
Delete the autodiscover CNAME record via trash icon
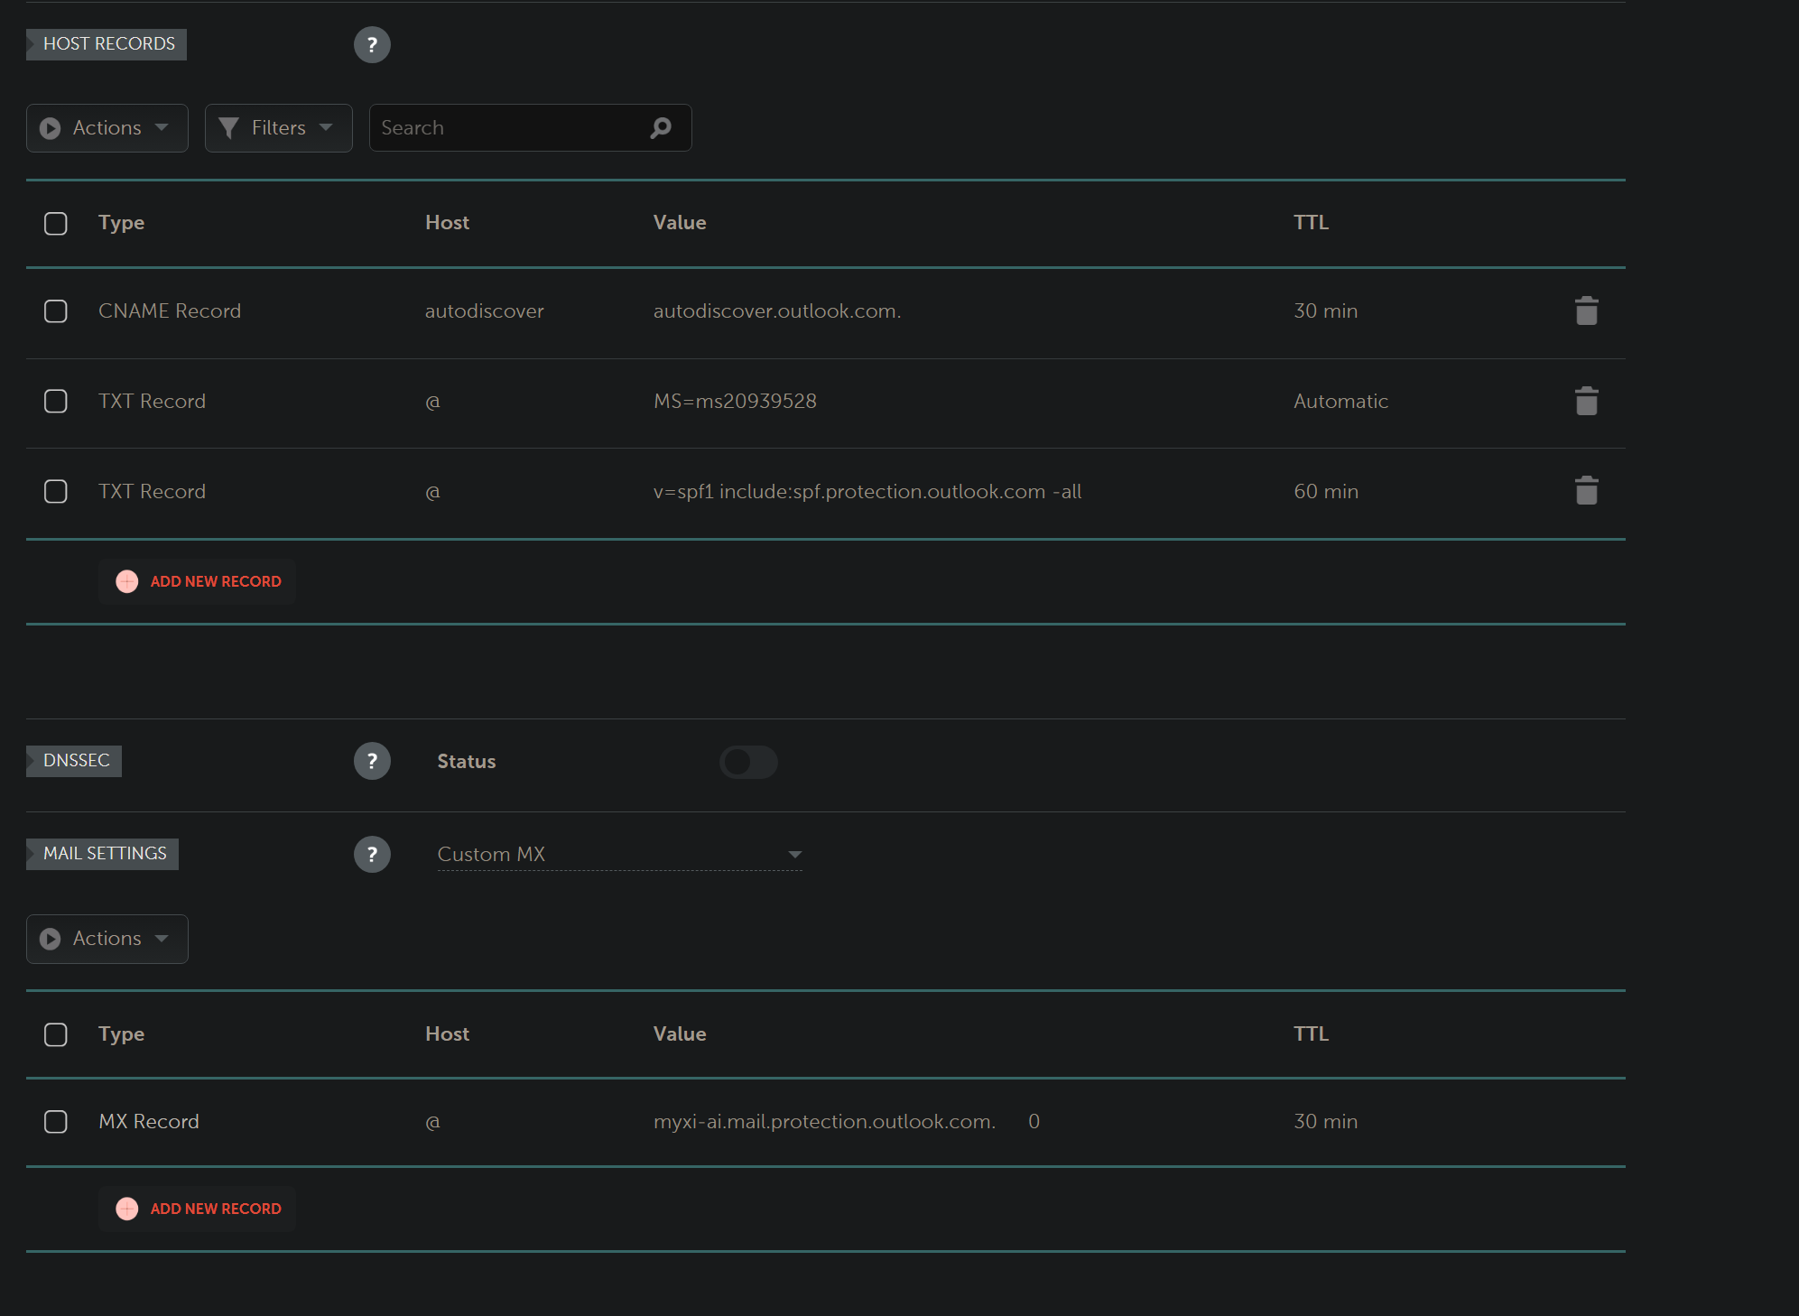(x=1586, y=311)
